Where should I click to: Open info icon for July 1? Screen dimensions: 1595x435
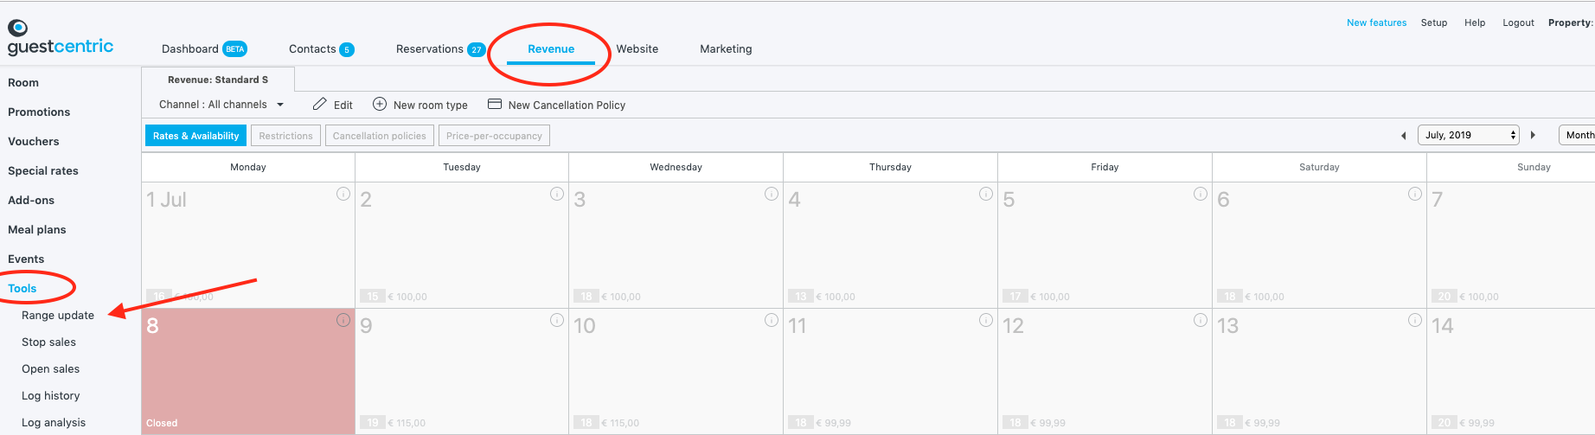343,194
